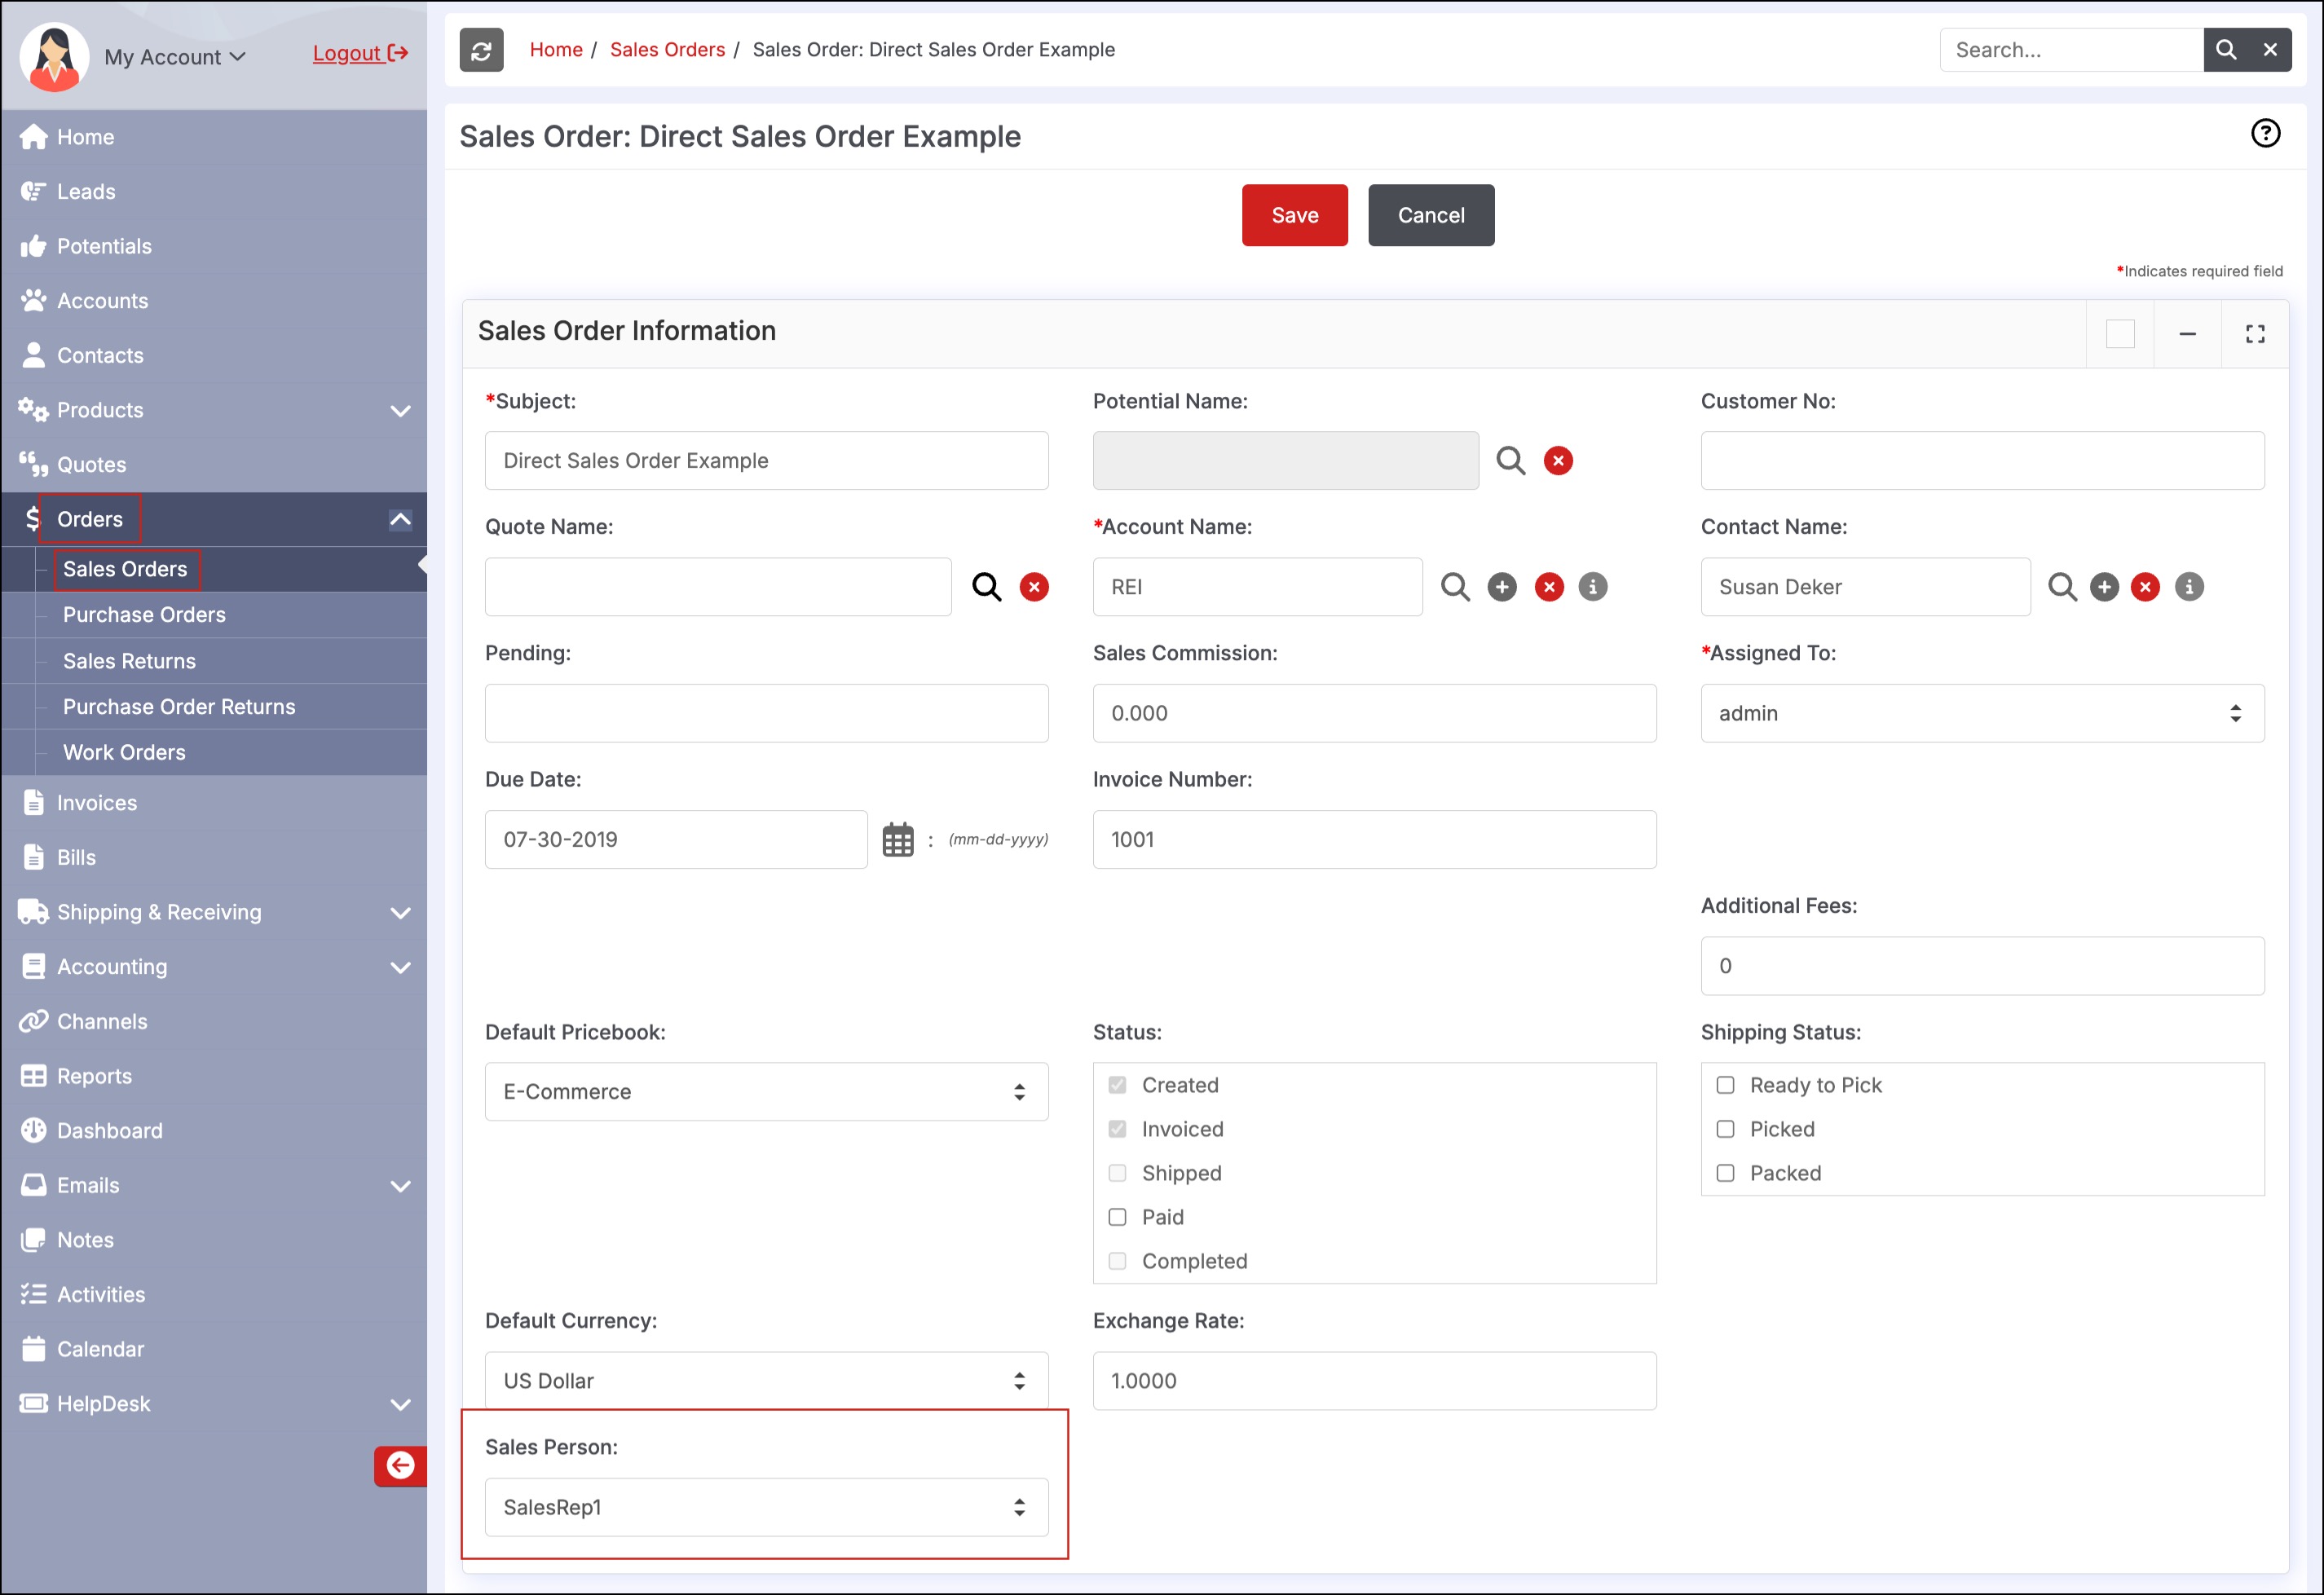Click the Due Date calendar picker icon

(x=897, y=840)
